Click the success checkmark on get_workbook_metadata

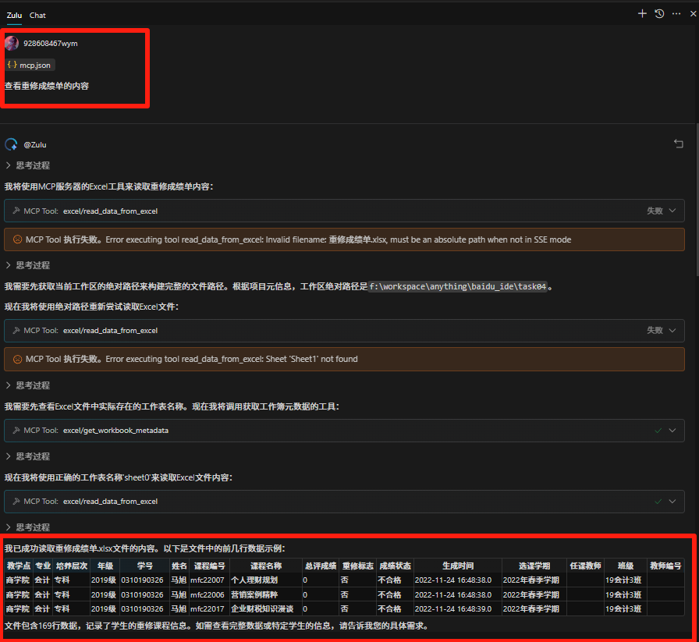pyautogui.click(x=658, y=430)
